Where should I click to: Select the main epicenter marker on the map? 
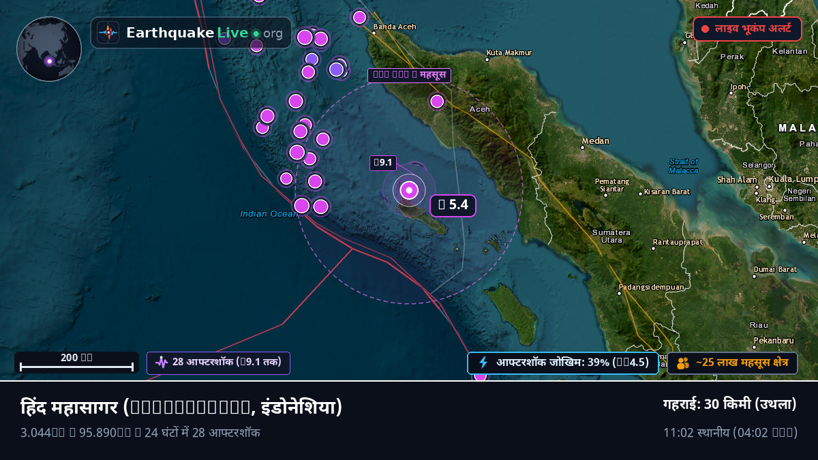pyautogui.click(x=409, y=191)
